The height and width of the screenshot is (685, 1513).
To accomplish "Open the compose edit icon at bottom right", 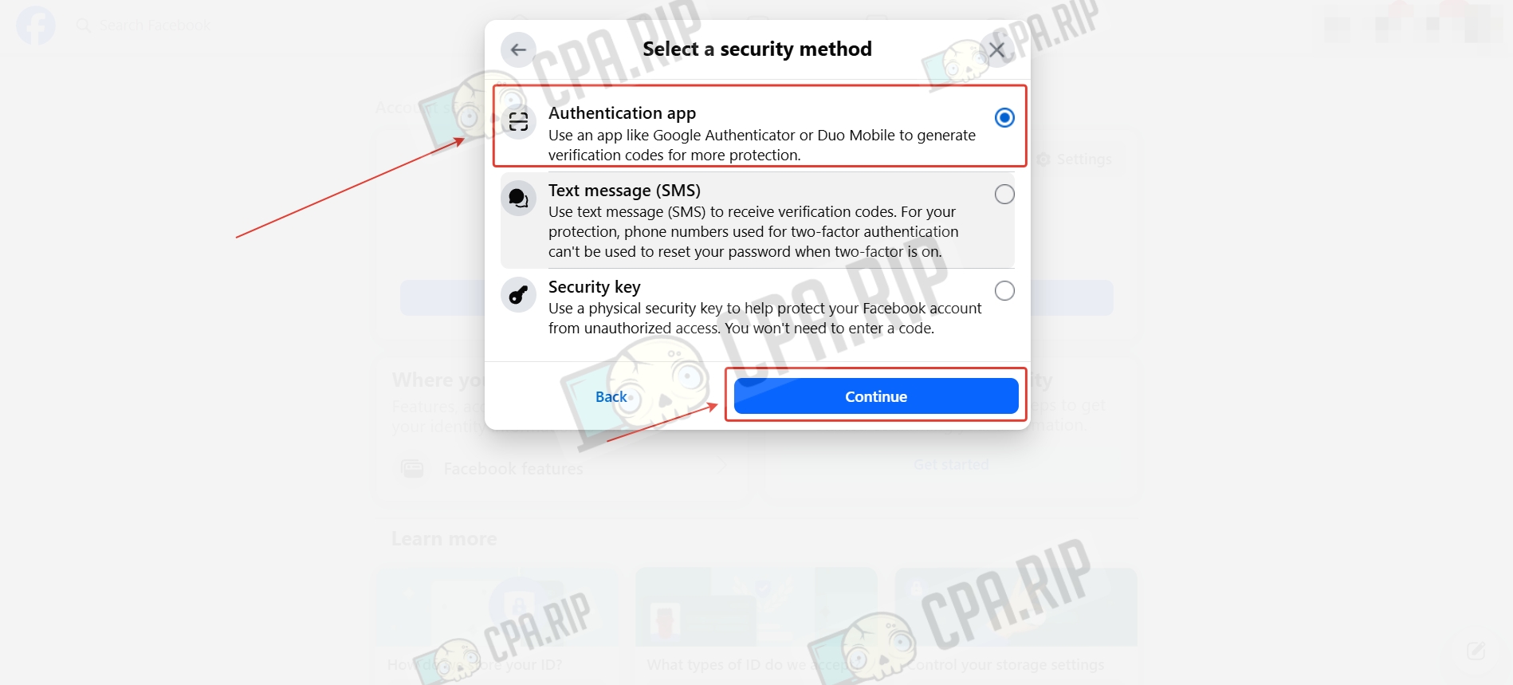I will [x=1476, y=651].
